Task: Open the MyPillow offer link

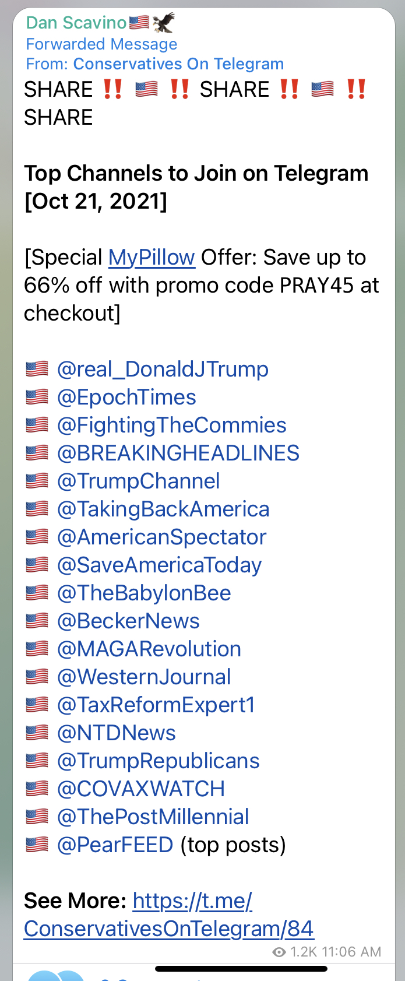Action: [152, 257]
